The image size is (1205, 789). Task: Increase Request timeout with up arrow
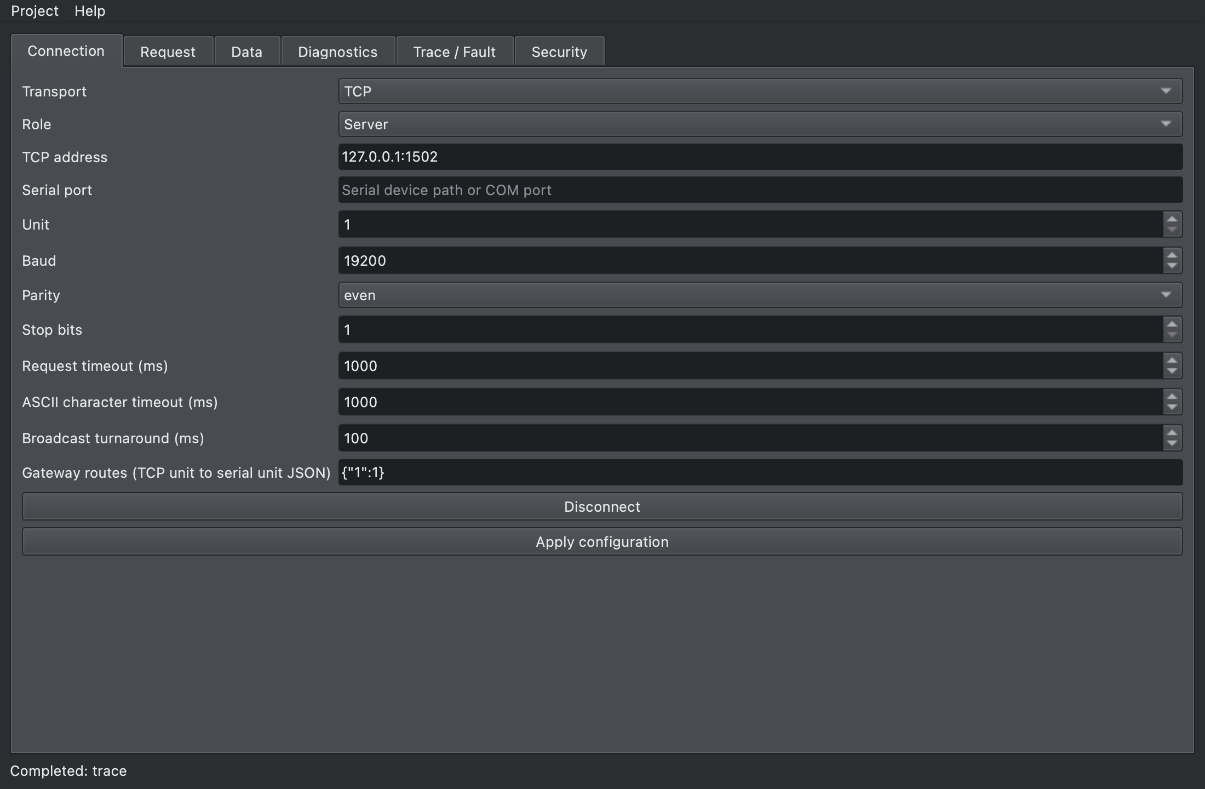(1172, 360)
